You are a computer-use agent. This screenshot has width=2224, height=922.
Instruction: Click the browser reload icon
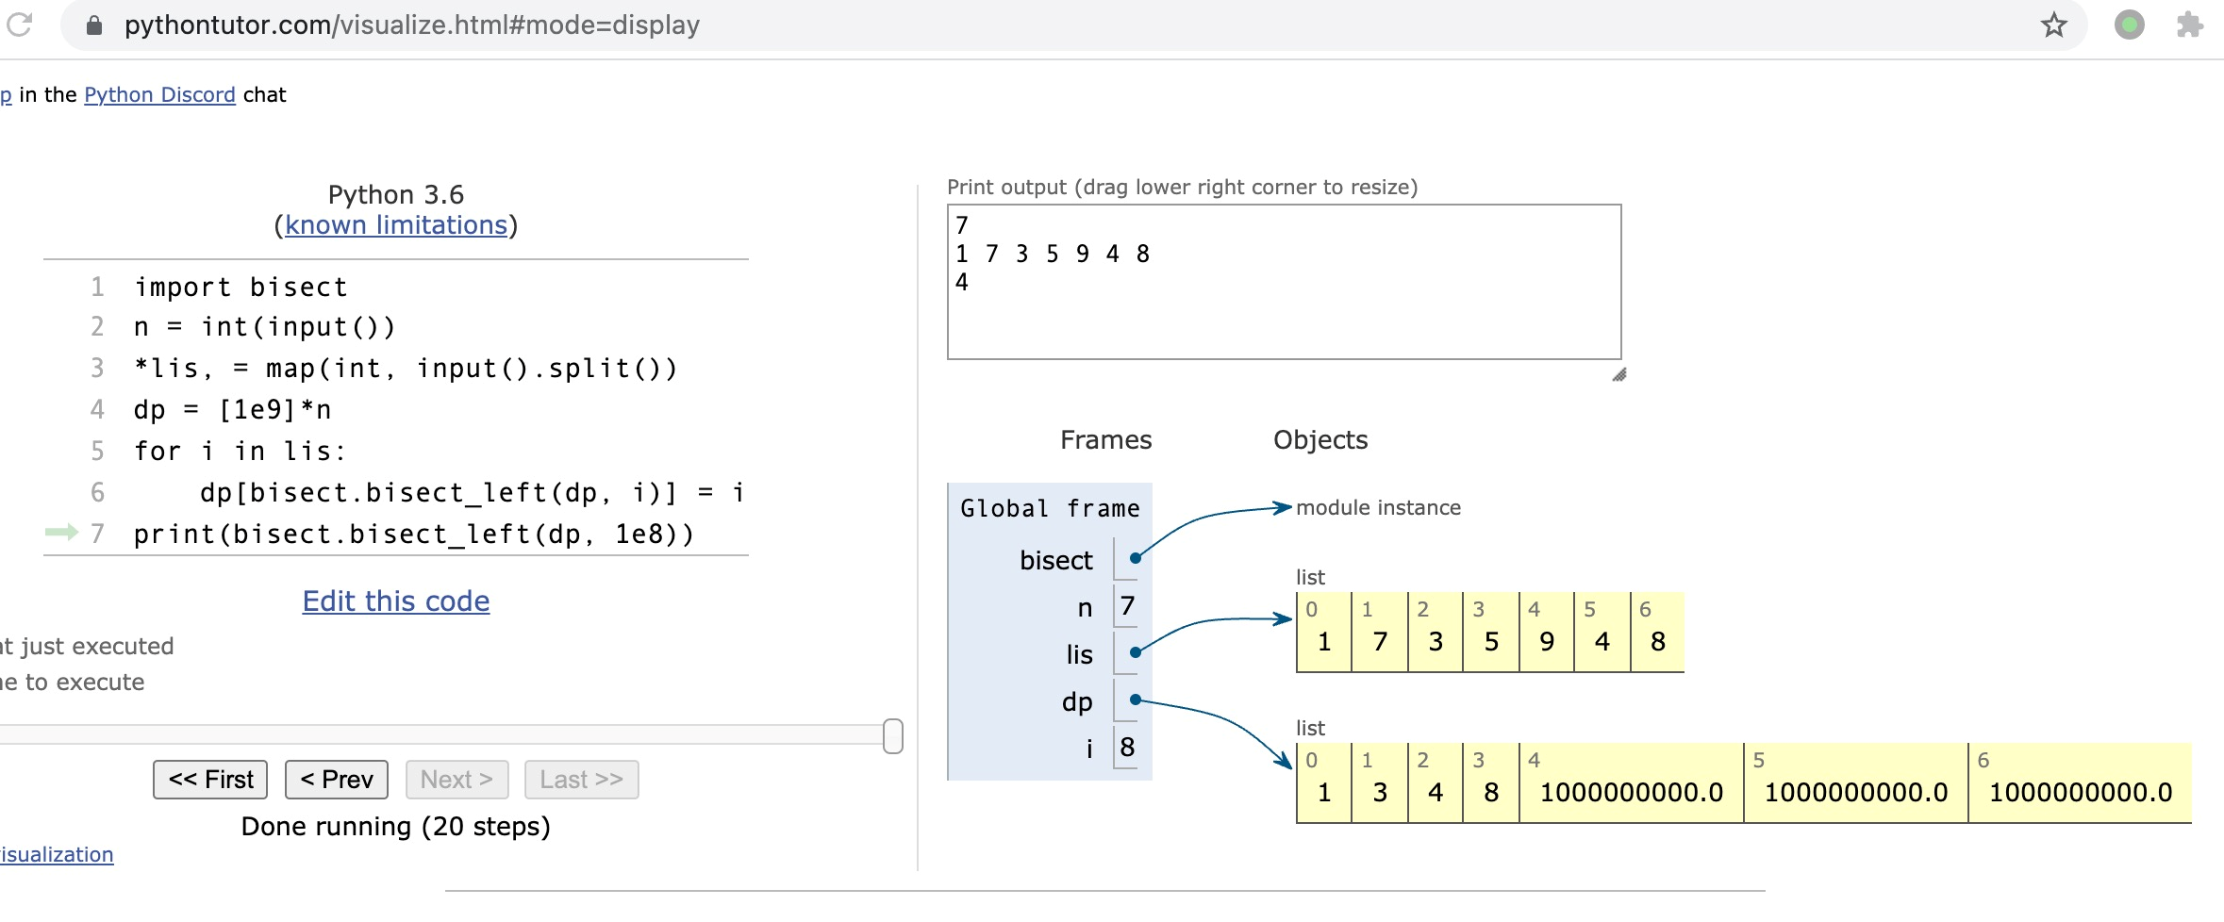(x=19, y=25)
